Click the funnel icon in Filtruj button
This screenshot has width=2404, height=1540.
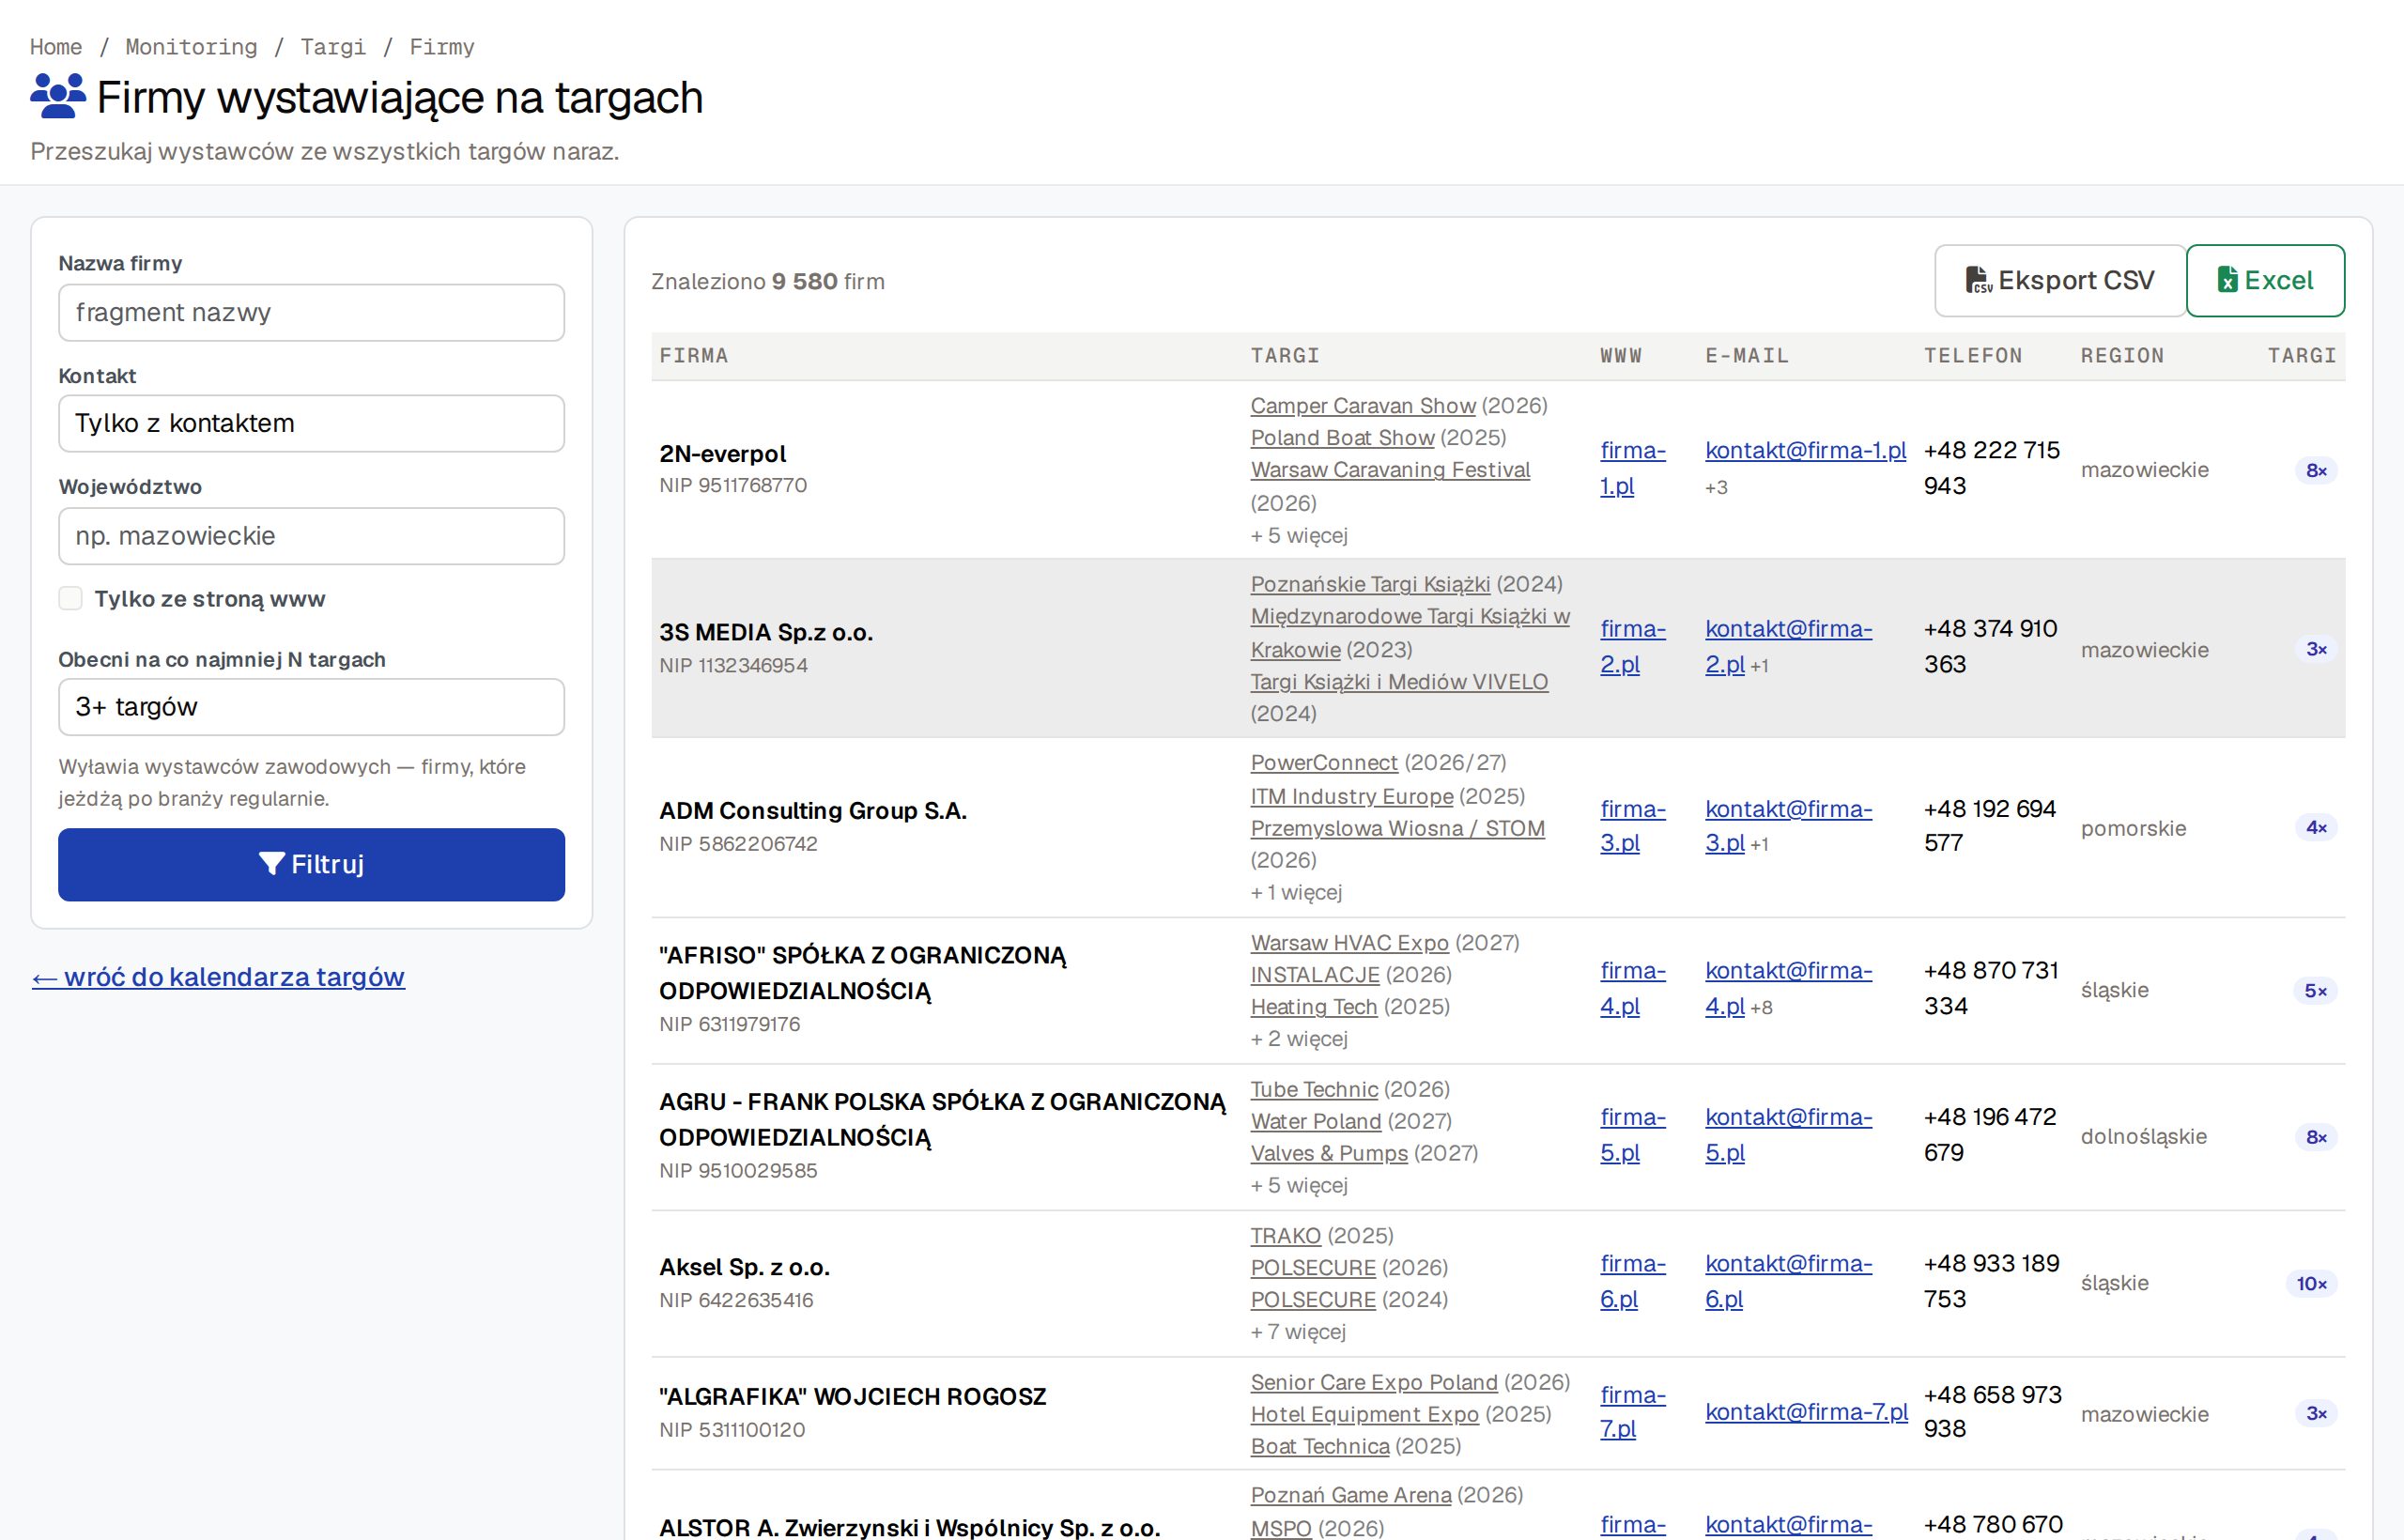point(271,864)
